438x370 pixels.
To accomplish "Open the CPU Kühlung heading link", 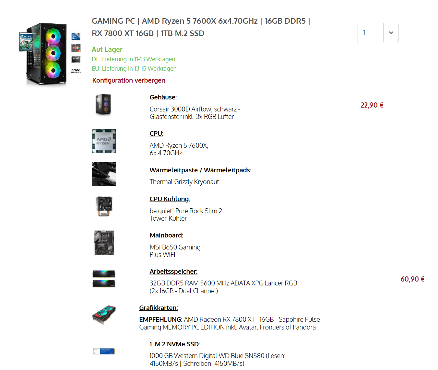I will [170, 199].
